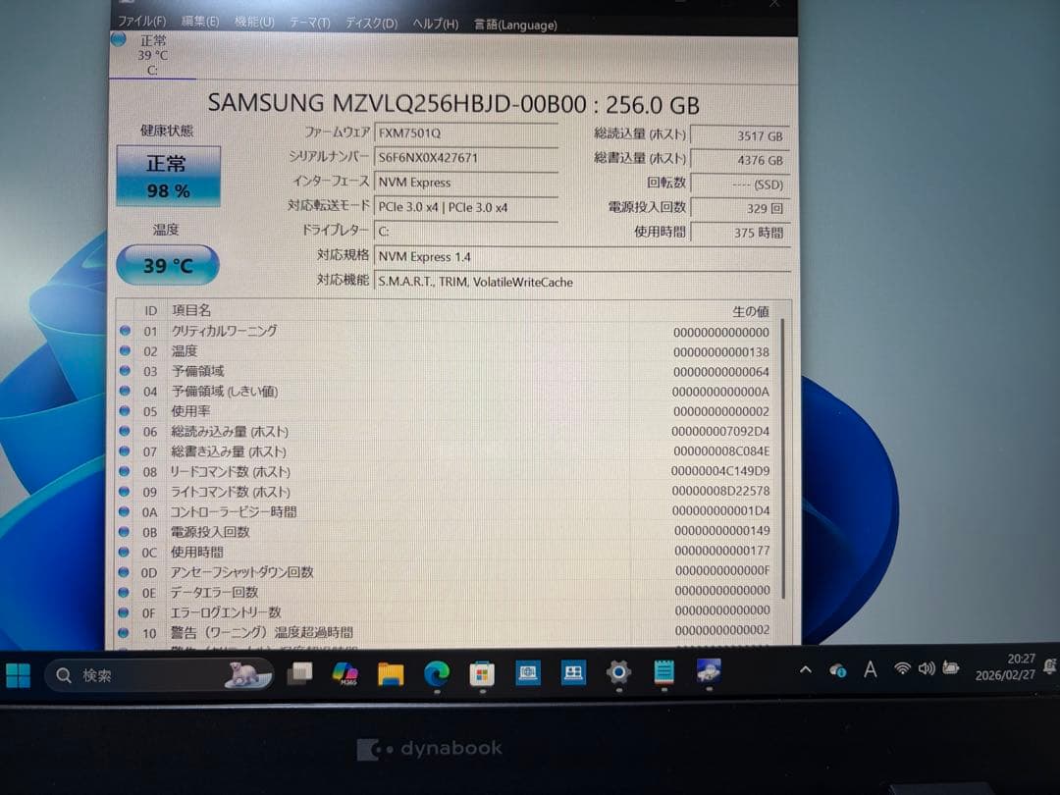Viewport: 1060px width, 795px height.
Task: Expand hidden icons chevron in the system tray
Action: pyautogui.click(x=805, y=671)
